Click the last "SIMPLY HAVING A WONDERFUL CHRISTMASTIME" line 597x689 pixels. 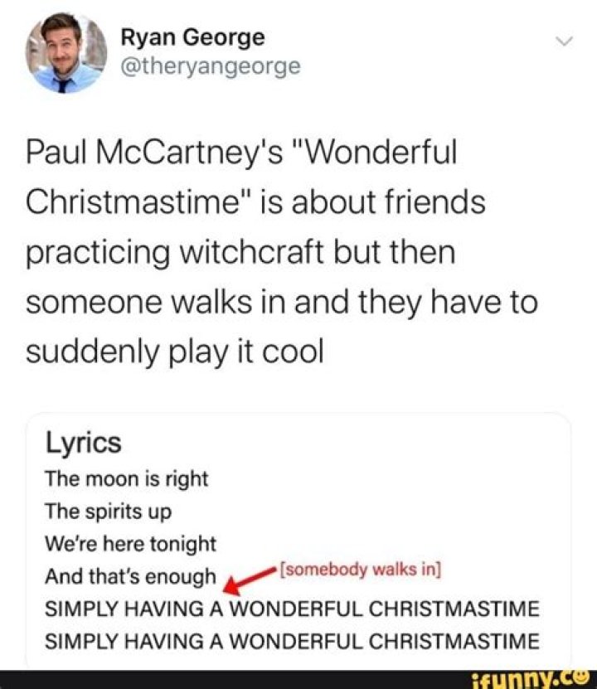tap(292, 641)
